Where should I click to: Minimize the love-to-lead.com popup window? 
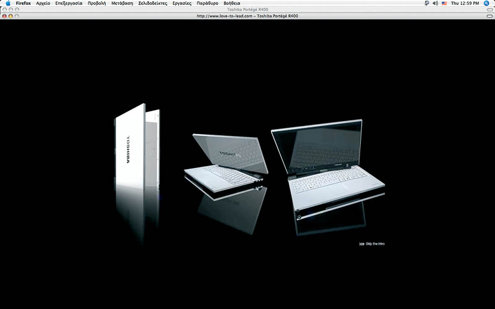coord(11,16)
